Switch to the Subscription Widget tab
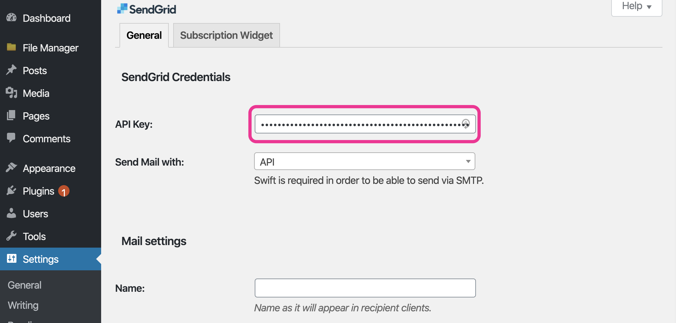The image size is (676, 323). point(226,35)
